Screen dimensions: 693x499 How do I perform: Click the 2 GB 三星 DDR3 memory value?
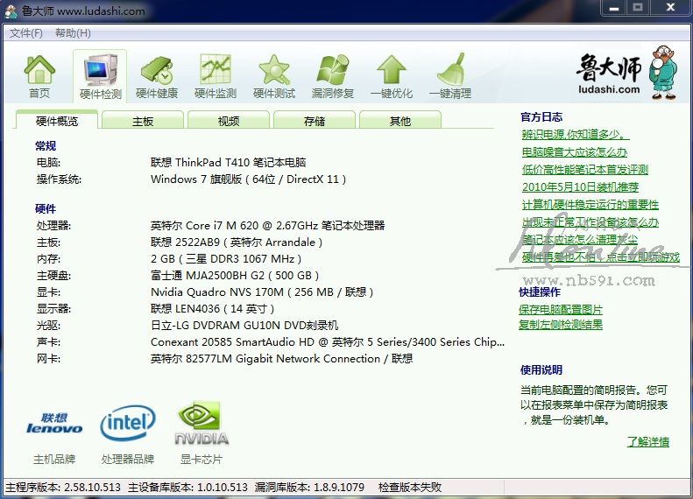point(226,259)
